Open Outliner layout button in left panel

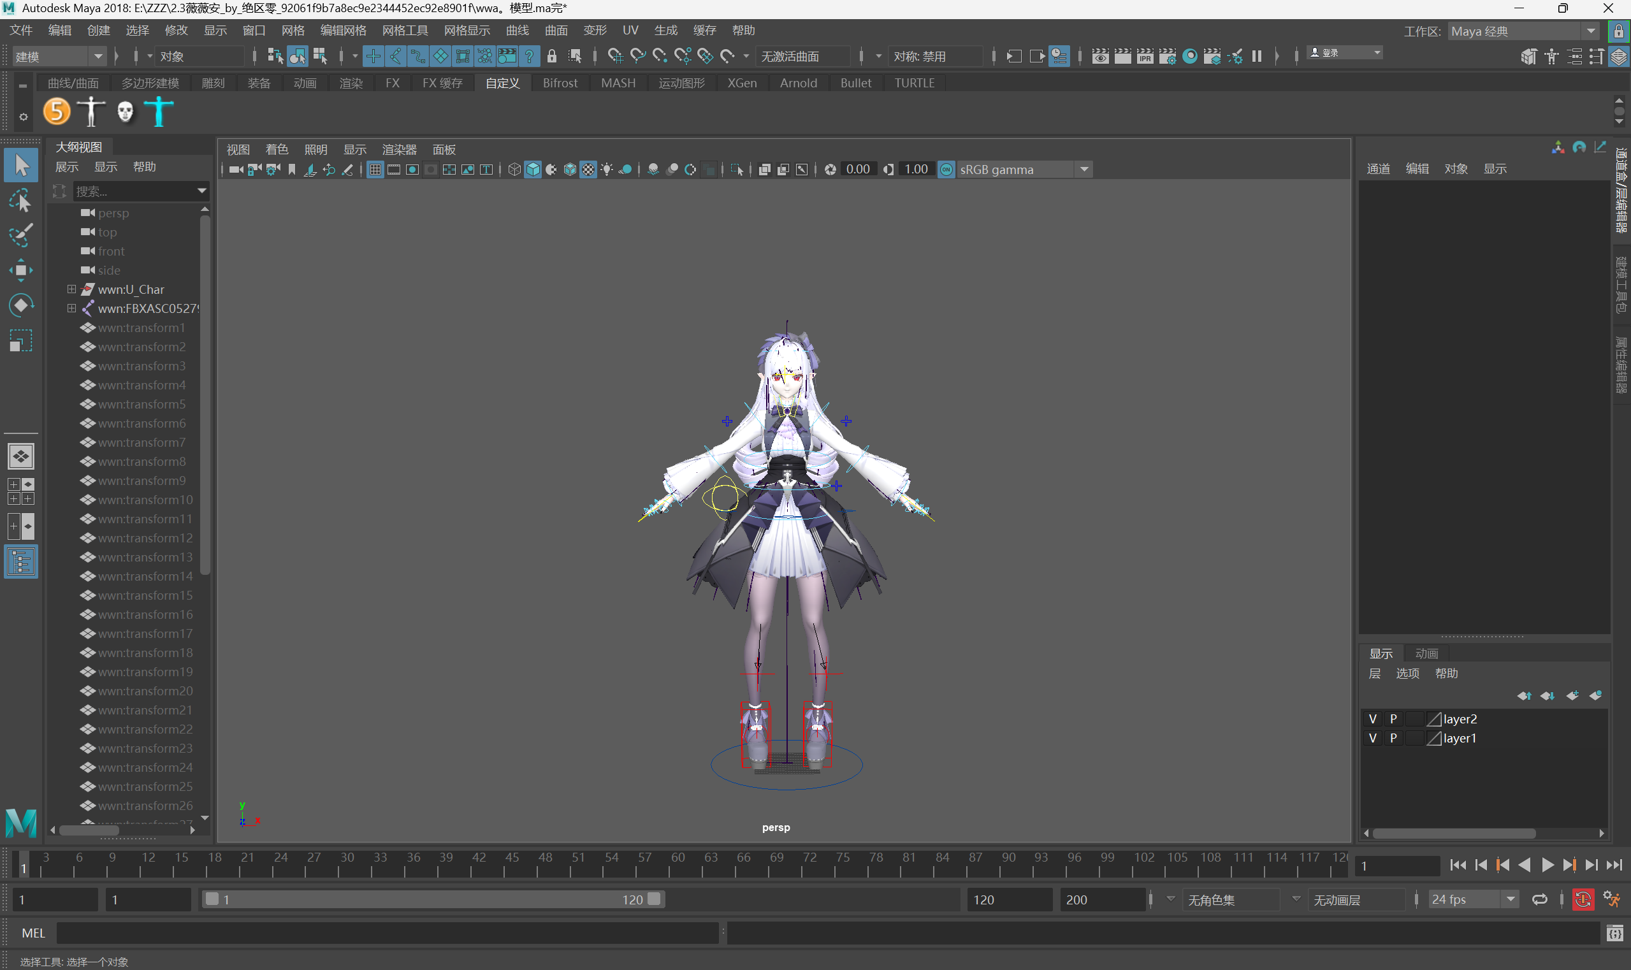click(21, 562)
